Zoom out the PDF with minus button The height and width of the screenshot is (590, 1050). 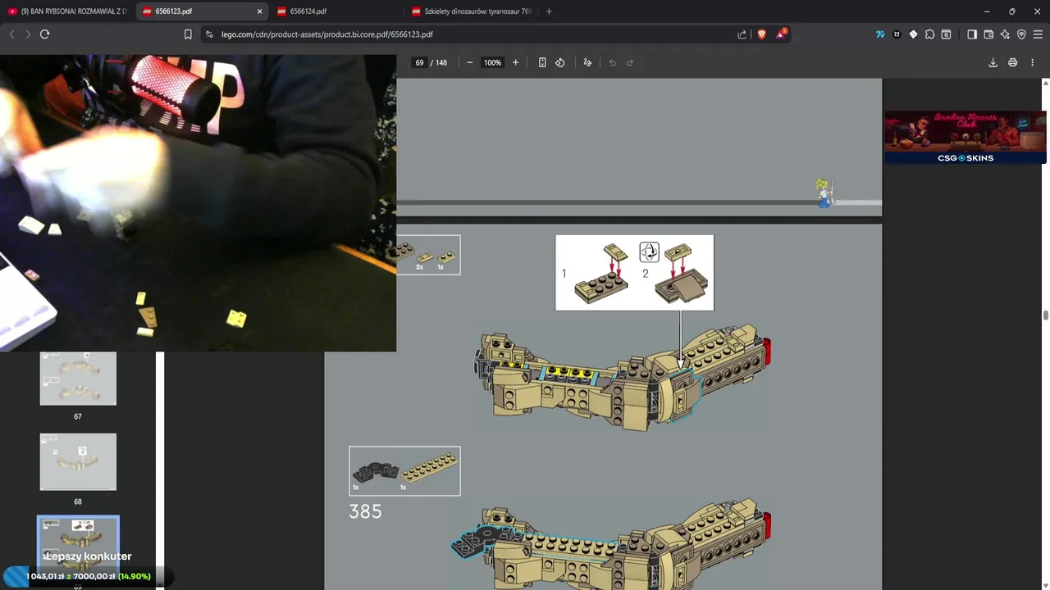469,62
